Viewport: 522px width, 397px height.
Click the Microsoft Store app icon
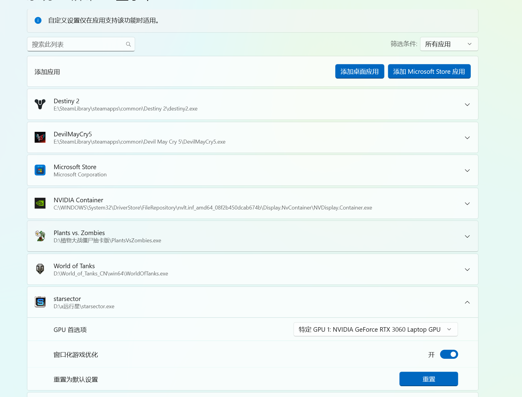[40, 170]
